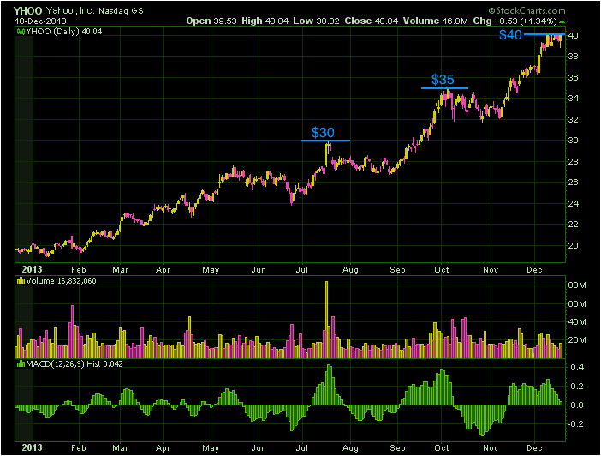Click the 0.4 MACD axis label

click(x=577, y=368)
